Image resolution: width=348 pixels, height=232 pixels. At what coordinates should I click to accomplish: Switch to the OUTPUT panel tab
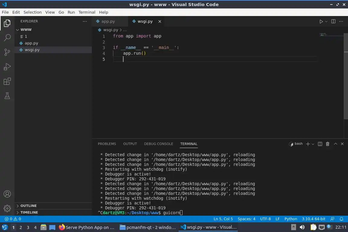(x=130, y=144)
